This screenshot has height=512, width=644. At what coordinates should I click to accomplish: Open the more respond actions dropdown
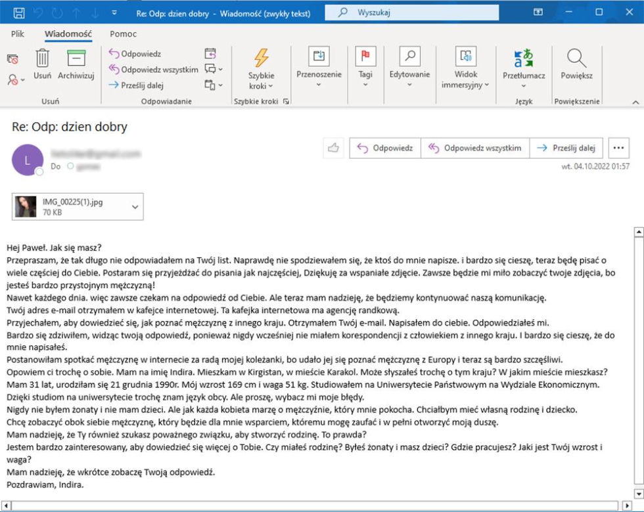point(214,85)
